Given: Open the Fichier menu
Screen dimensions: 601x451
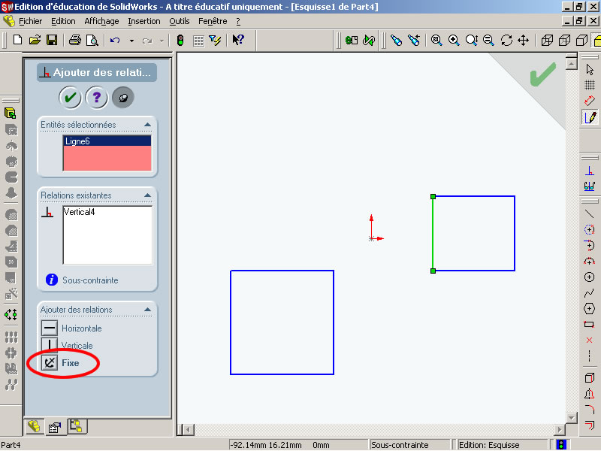Looking at the screenshot, I should (x=30, y=22).
